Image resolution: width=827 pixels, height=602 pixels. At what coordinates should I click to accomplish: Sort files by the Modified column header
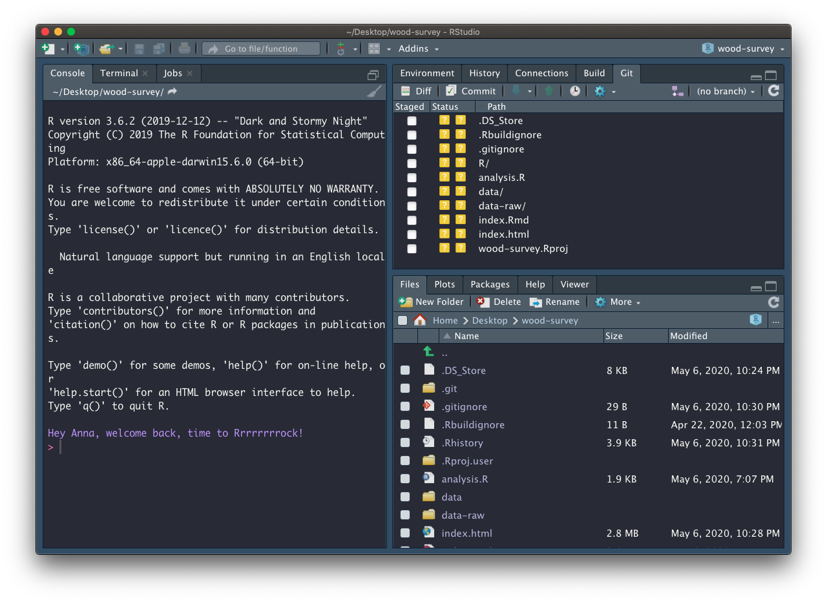coord(726,336)
